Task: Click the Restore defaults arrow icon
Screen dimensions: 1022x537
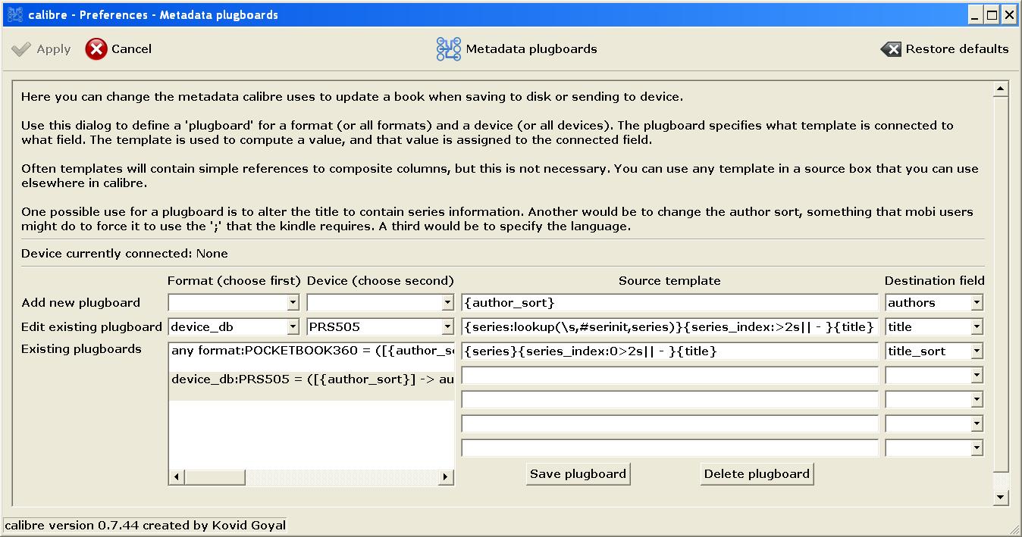Action: 891,49
